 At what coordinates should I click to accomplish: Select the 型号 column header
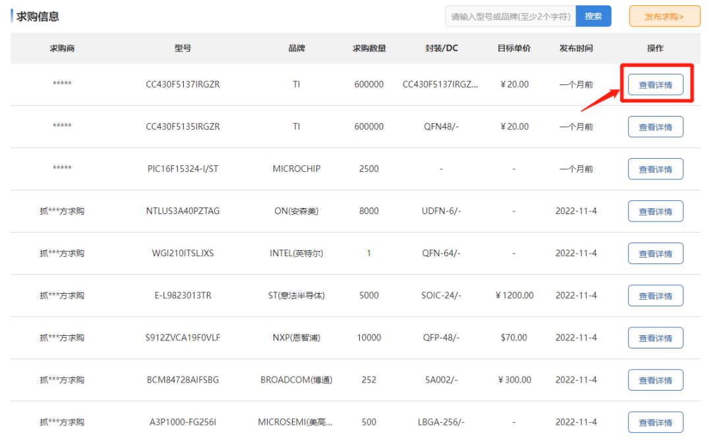(x=183, y=48)
